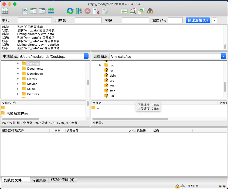Toggle the local directory tree display

pos(33,11)
